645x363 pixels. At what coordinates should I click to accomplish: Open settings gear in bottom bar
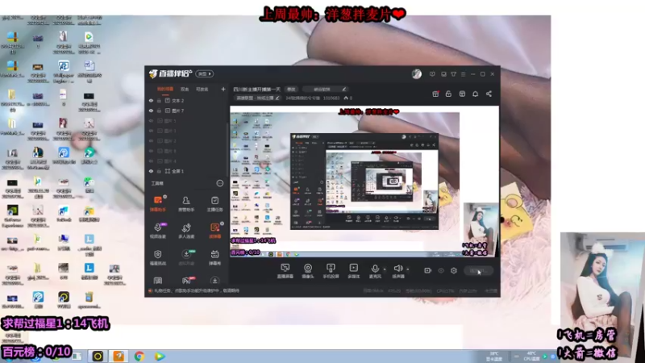pos(454,270)
